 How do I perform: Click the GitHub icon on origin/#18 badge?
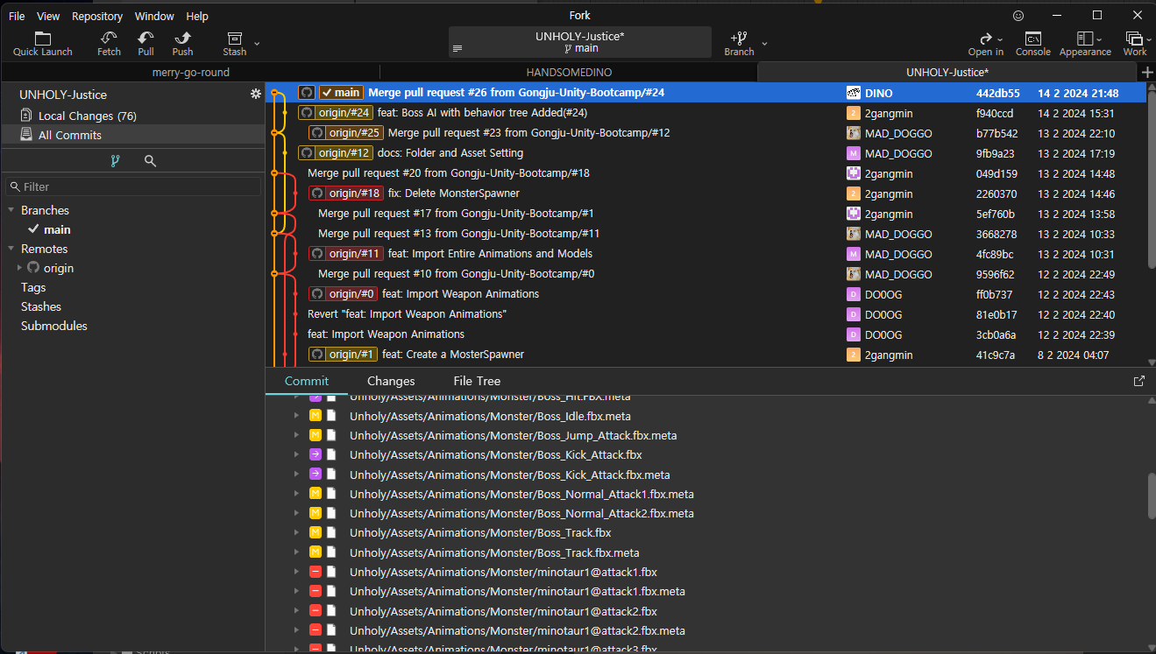click(317, 193)
